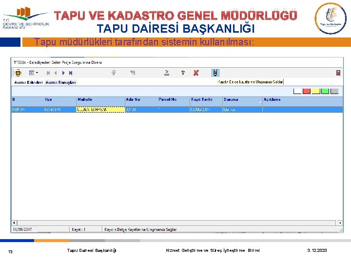Select the KARATAY district cell
The height and width of the screenshot is (263, 351).
tap(60, 110)
